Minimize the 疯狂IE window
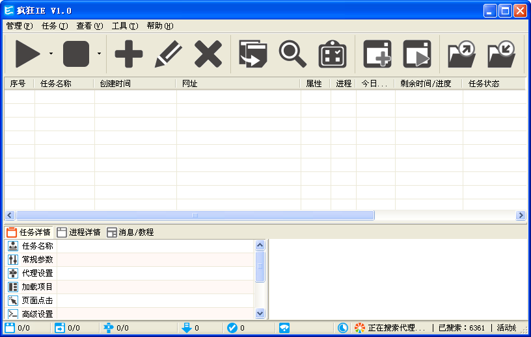The height and width of the screenshot is (337, 531). click(490, 11)
